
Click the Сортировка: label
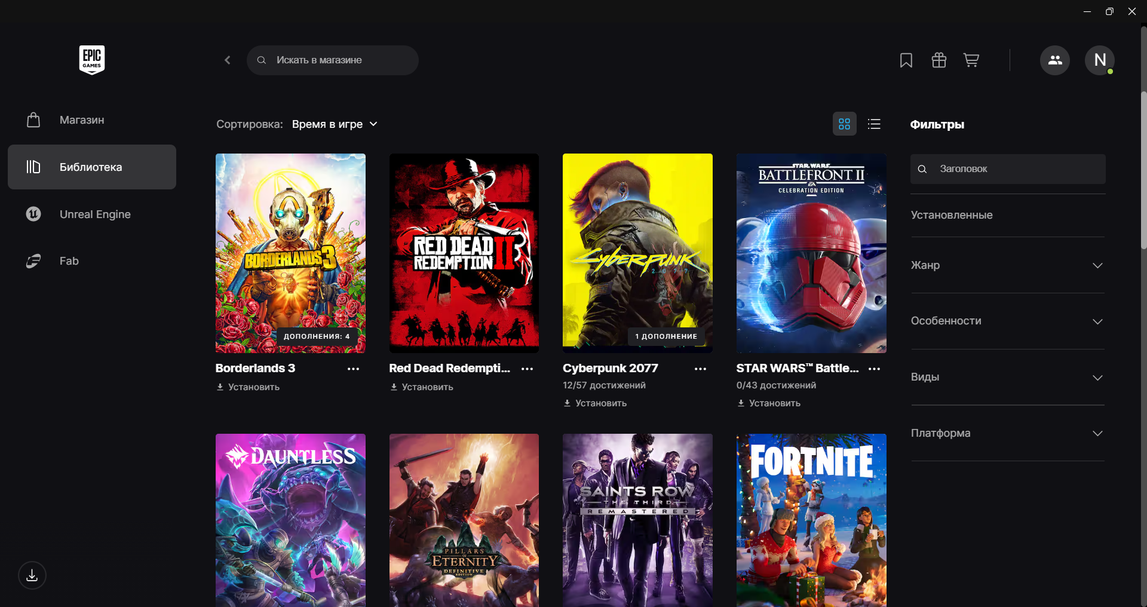coord(250,124)
